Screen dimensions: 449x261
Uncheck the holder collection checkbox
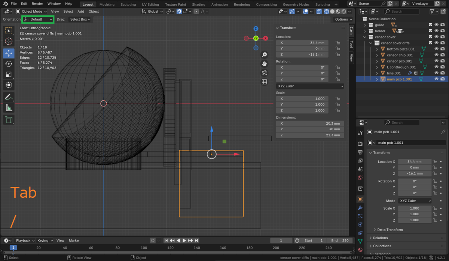(430, 31)
